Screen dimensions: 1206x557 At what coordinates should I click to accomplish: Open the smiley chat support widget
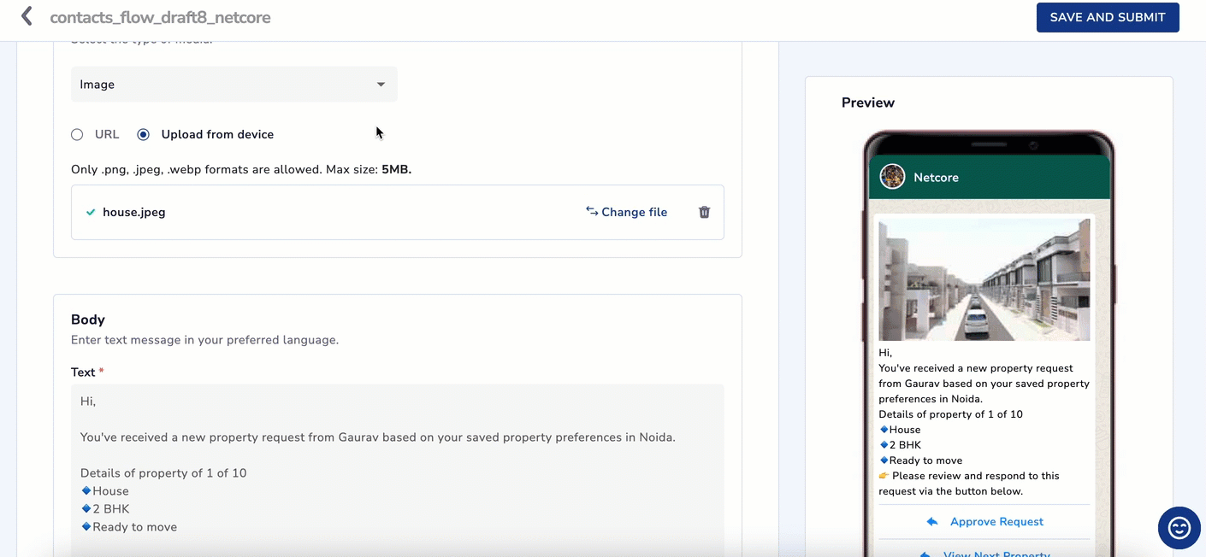tap(1179, 527)
